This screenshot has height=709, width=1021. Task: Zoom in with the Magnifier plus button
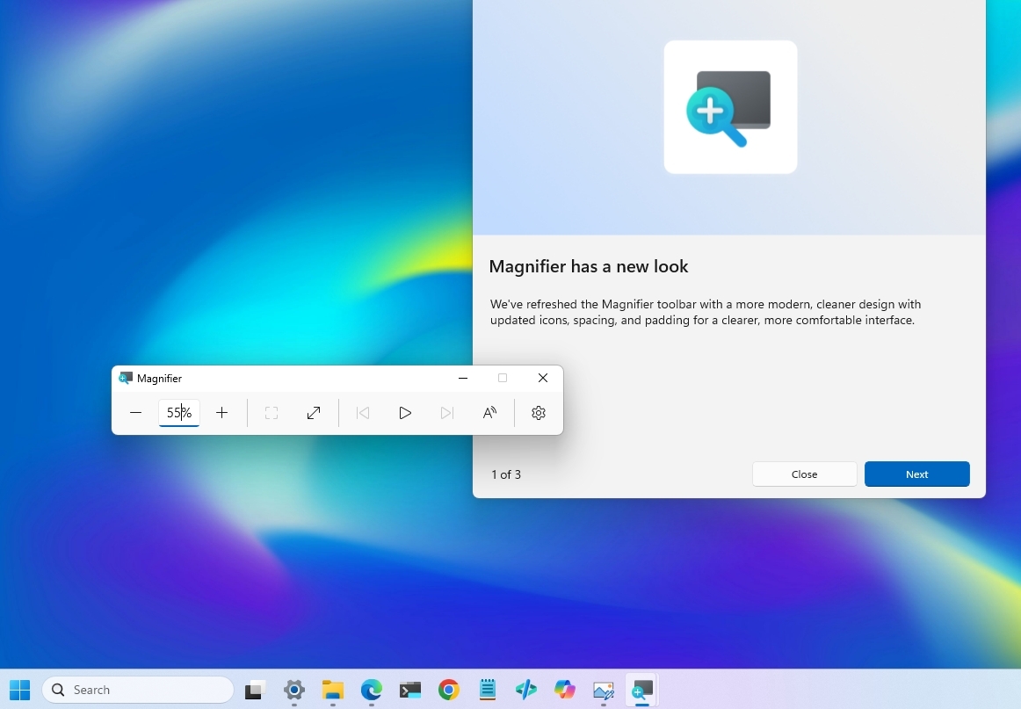pos(222,413)
